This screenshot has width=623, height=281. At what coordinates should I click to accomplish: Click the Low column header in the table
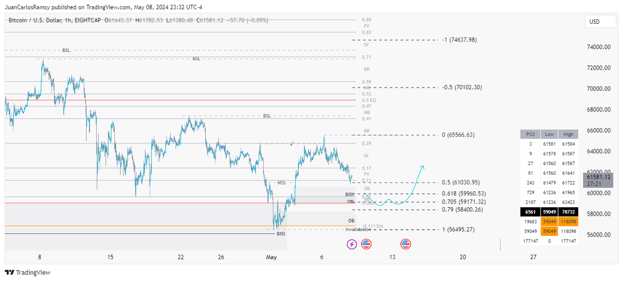coord(550,134)
